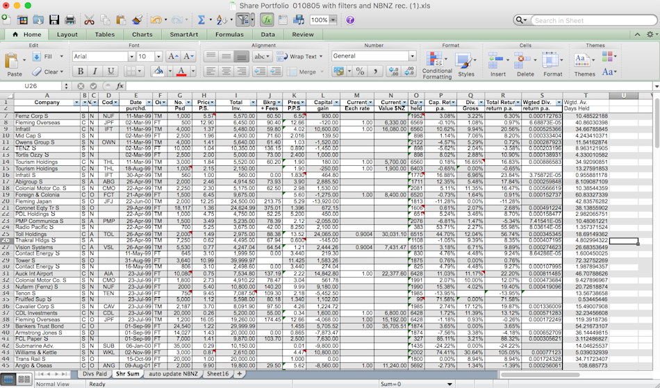Open new from template icon

tap(22, 19)
